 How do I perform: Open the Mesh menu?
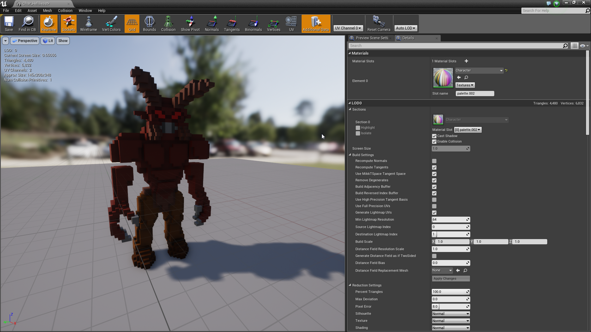tap(47, 11)
